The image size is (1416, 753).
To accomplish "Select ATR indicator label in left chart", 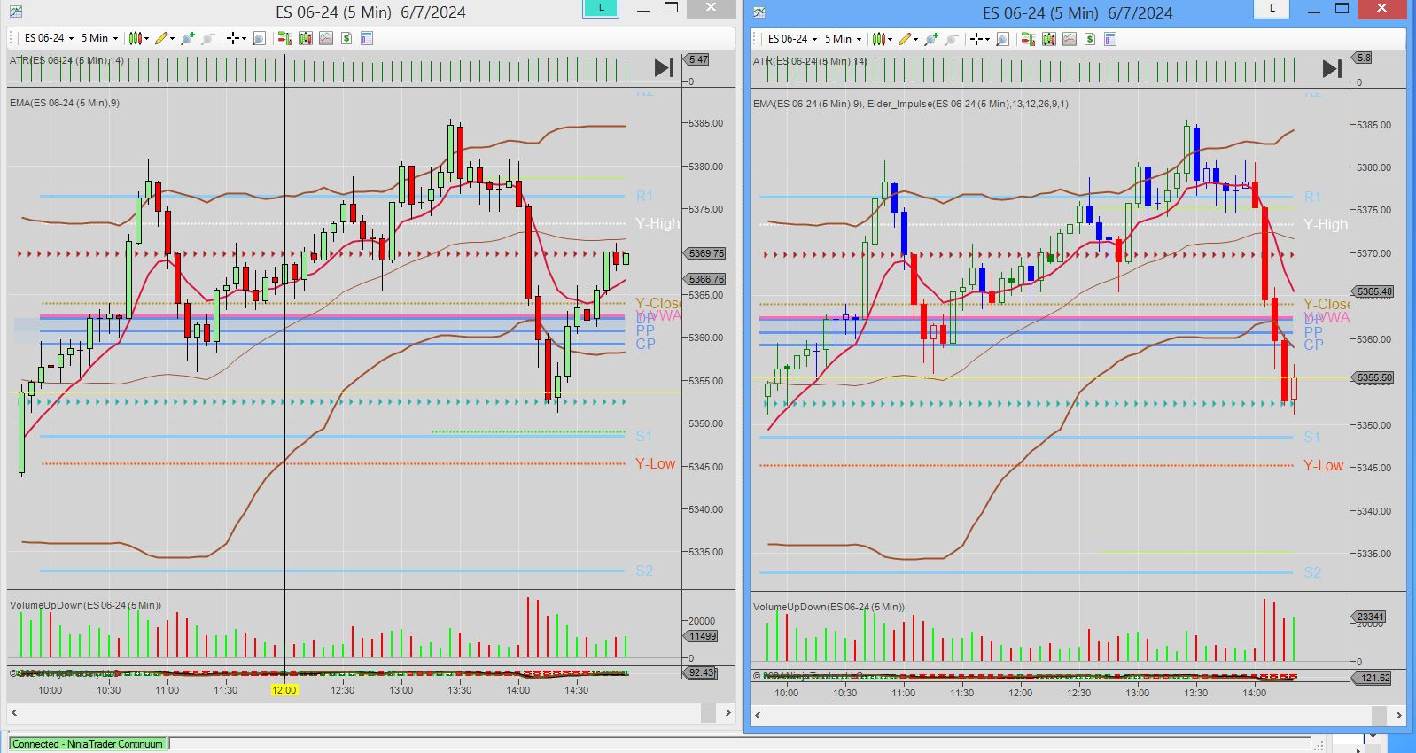I will tap(66, 60).
